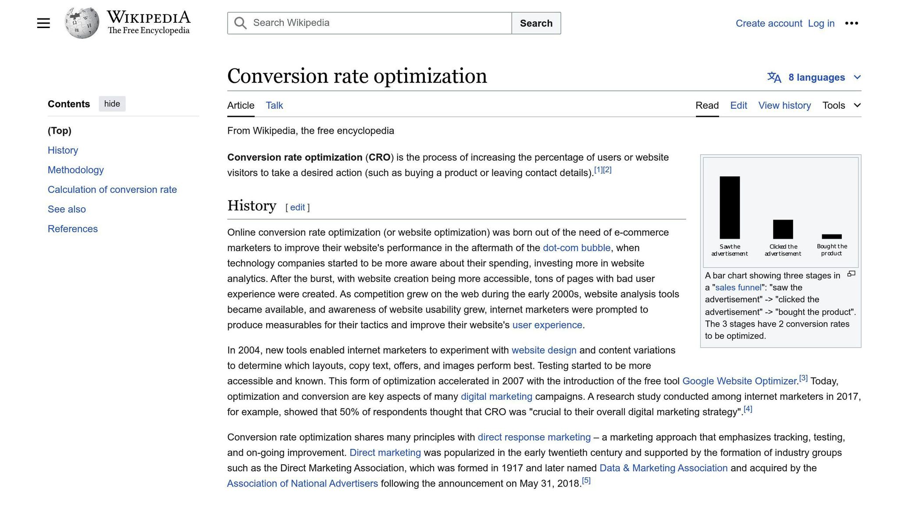The image size is (898, 505).
Task: Click the magnifying glass search icon
Action: pyautogui.click(x=240, y=23)
